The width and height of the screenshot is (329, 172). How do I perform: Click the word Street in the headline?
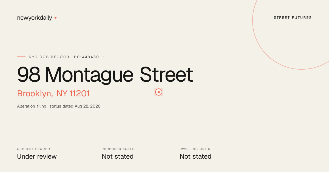tap(166, 75)
